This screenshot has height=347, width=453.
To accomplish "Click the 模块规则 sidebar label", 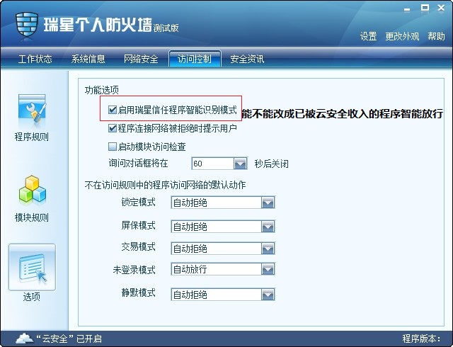I will point(32,217).
